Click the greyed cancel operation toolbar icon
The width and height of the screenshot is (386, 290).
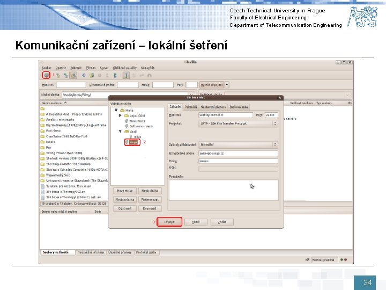[x=100, y=76]
